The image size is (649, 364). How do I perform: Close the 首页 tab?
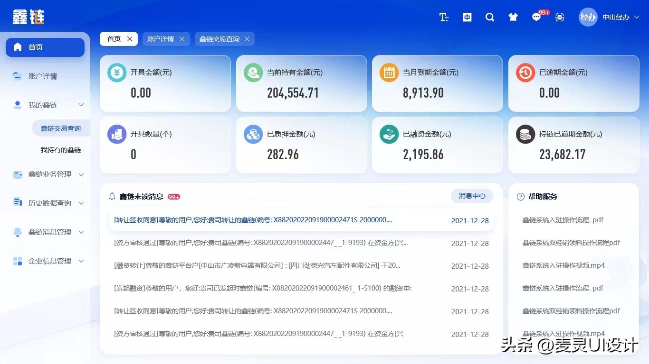click(130, 39)
